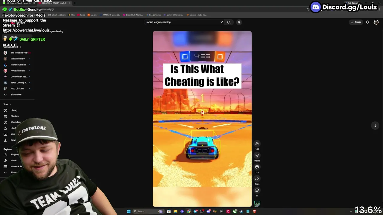Open Meth Recovery channel
The width and height of the screenshot is (383, 215).
[x=17, y=59]
